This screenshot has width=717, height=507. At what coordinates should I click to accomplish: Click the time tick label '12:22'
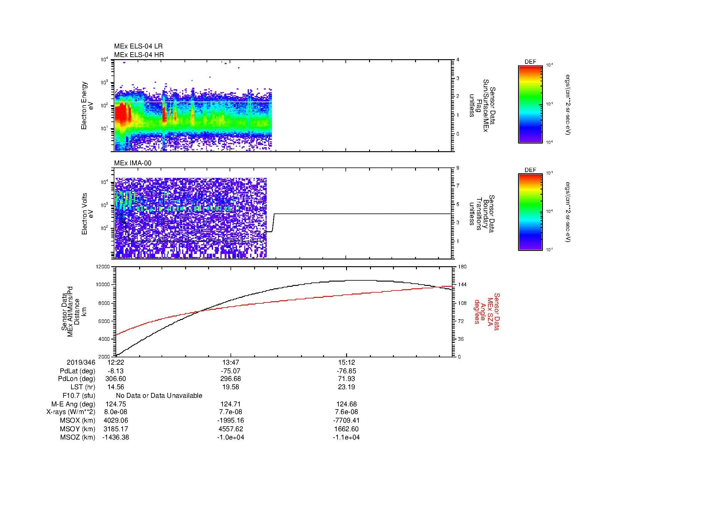pyautogui.click(x=116, y=362)
